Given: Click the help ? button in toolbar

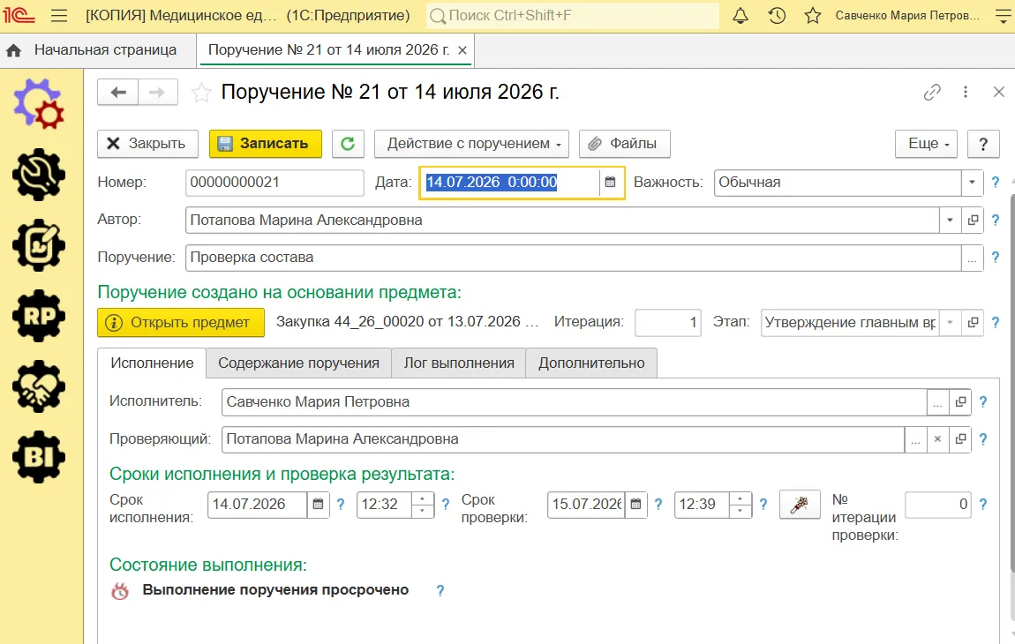Looking at the screenshot, I should pos(982,144).
